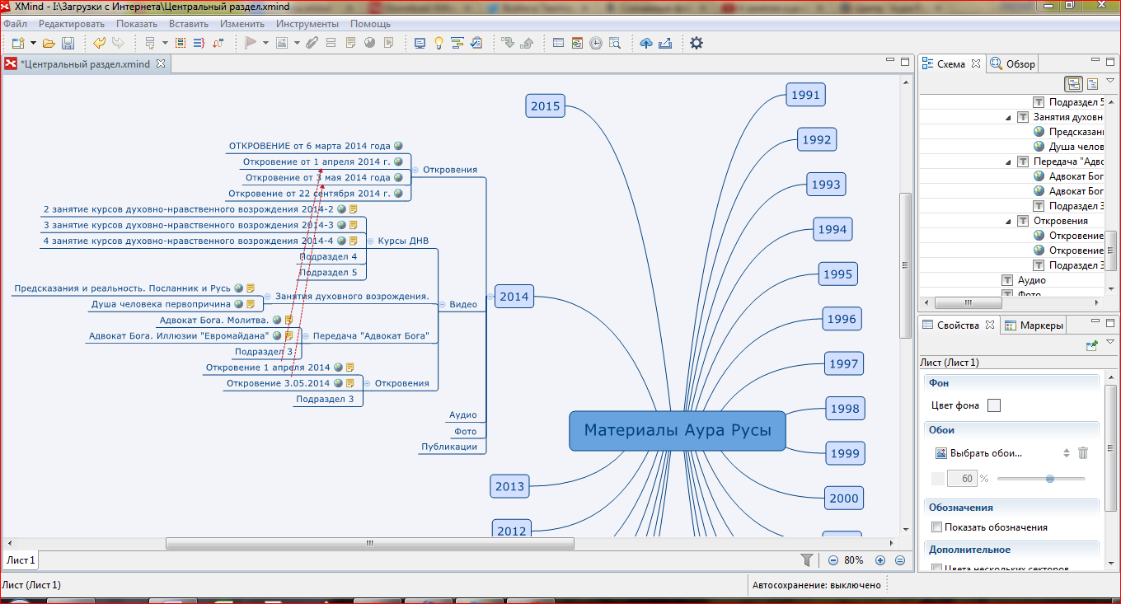Click the Save diskette icon in toolbar
The image size is (1121, 604).
click(x=68, y=43)
